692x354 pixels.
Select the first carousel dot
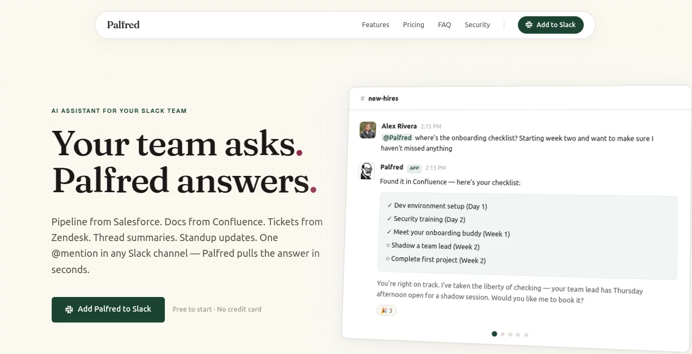point(495,334)
